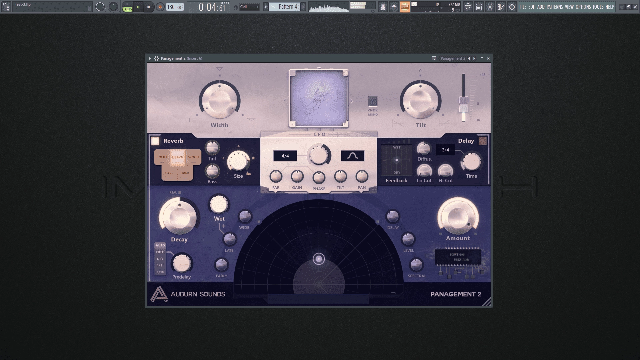The image size is (640, 360).
Task: Click the LFO PHASE knob
Action: coord(319,178)
